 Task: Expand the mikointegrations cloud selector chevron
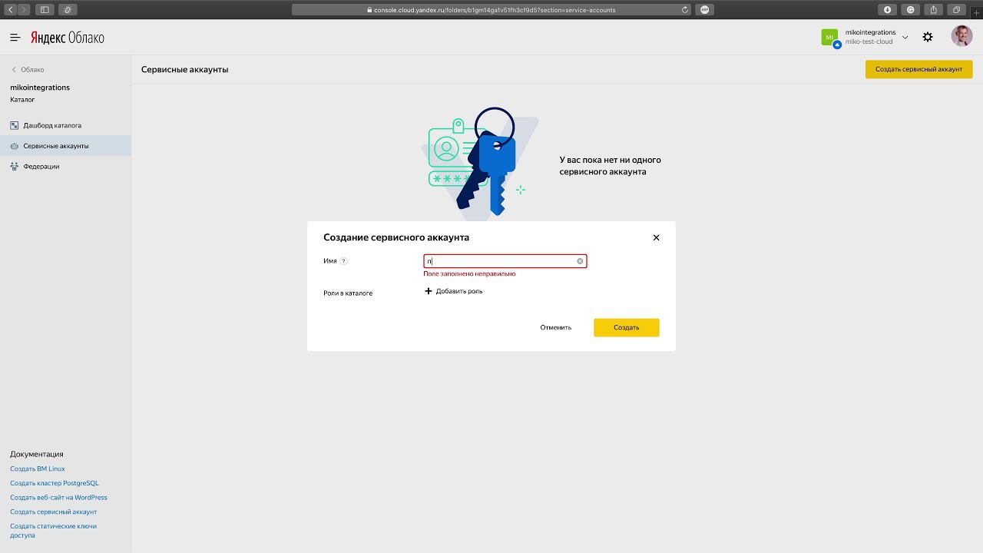tap(905, 37)
